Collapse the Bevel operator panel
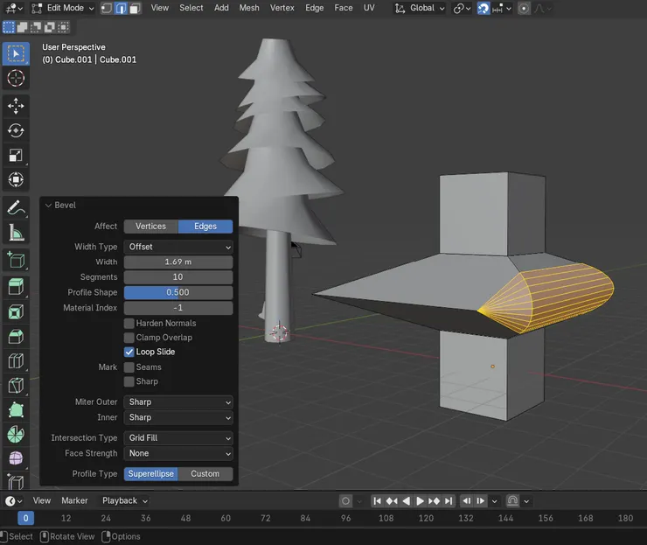Image resolution: width=647 pixels, height=545 pixels. click(x=48, y=206)
